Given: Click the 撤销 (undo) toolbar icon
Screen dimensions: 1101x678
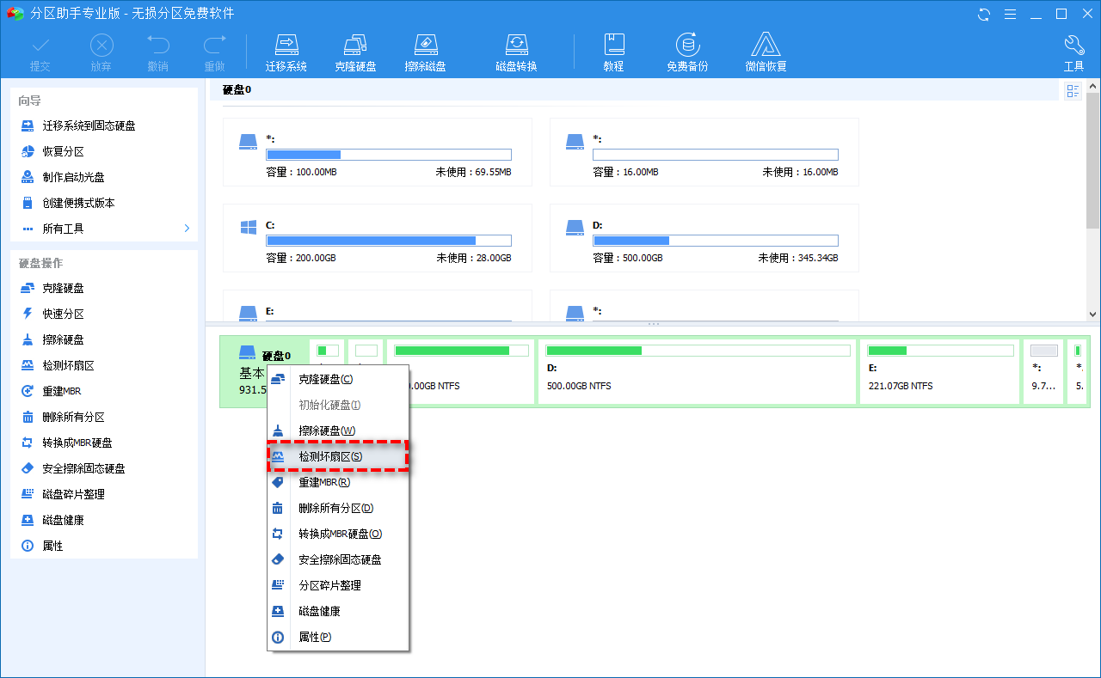Looking at the screenshot, I should pos(158,52).
